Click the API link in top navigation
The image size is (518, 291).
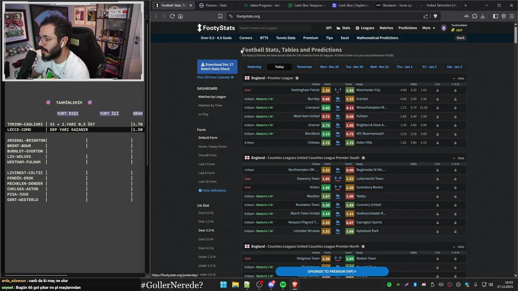click(x=329, y=28)
